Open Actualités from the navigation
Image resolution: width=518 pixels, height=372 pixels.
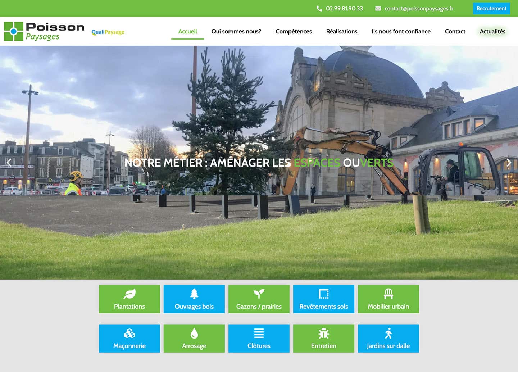pyautogui.click(x=492, y=31)
